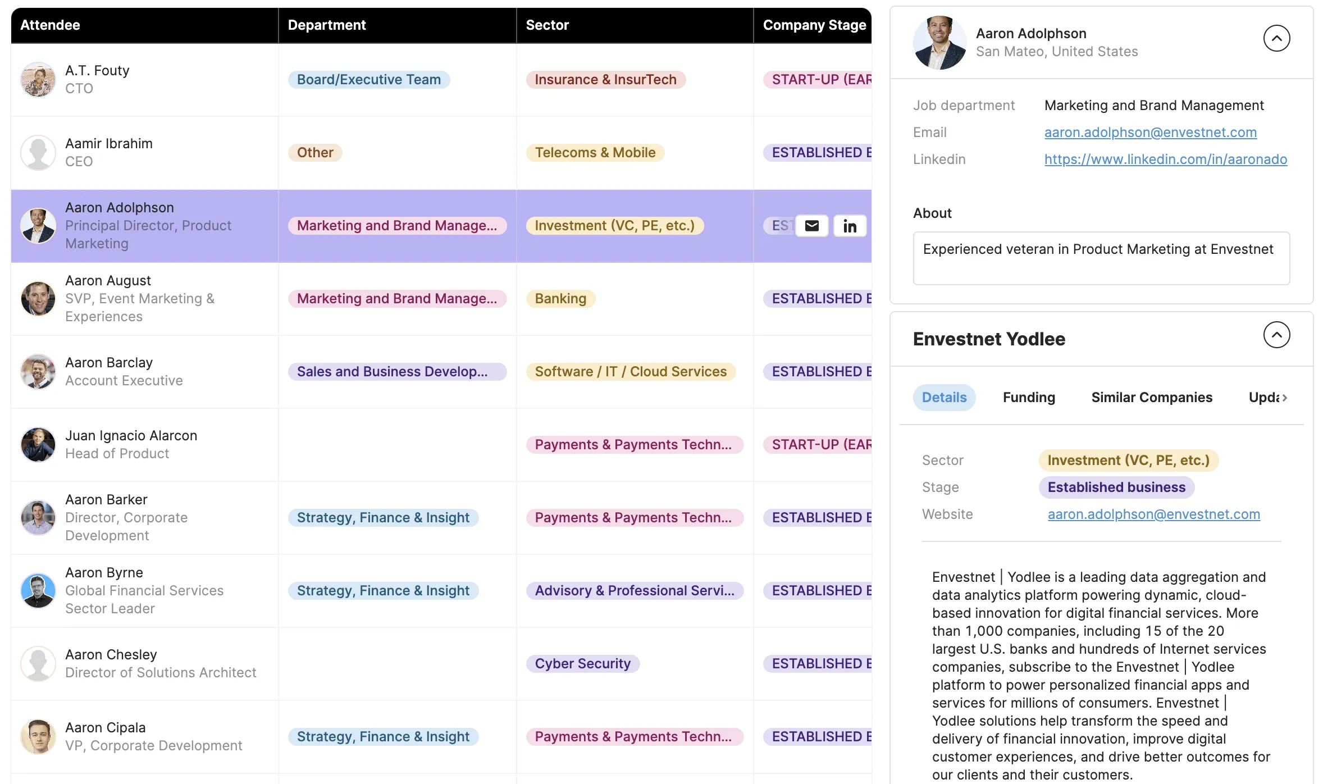Click the Department column header

point(398,25)
